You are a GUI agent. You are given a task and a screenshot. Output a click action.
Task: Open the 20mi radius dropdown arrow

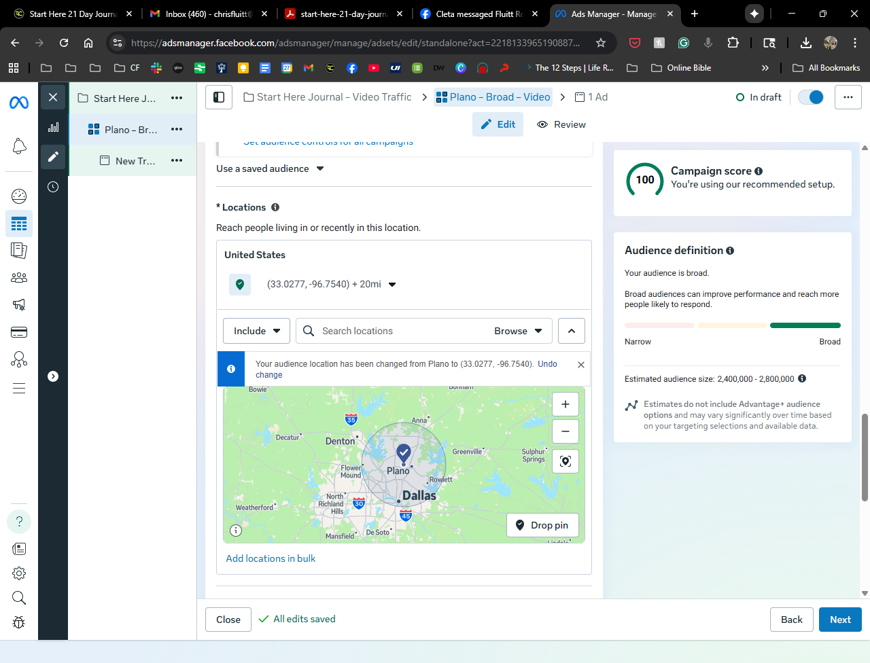coord(392,285)
